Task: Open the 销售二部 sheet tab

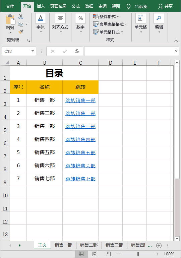Action: click(89, 245)
